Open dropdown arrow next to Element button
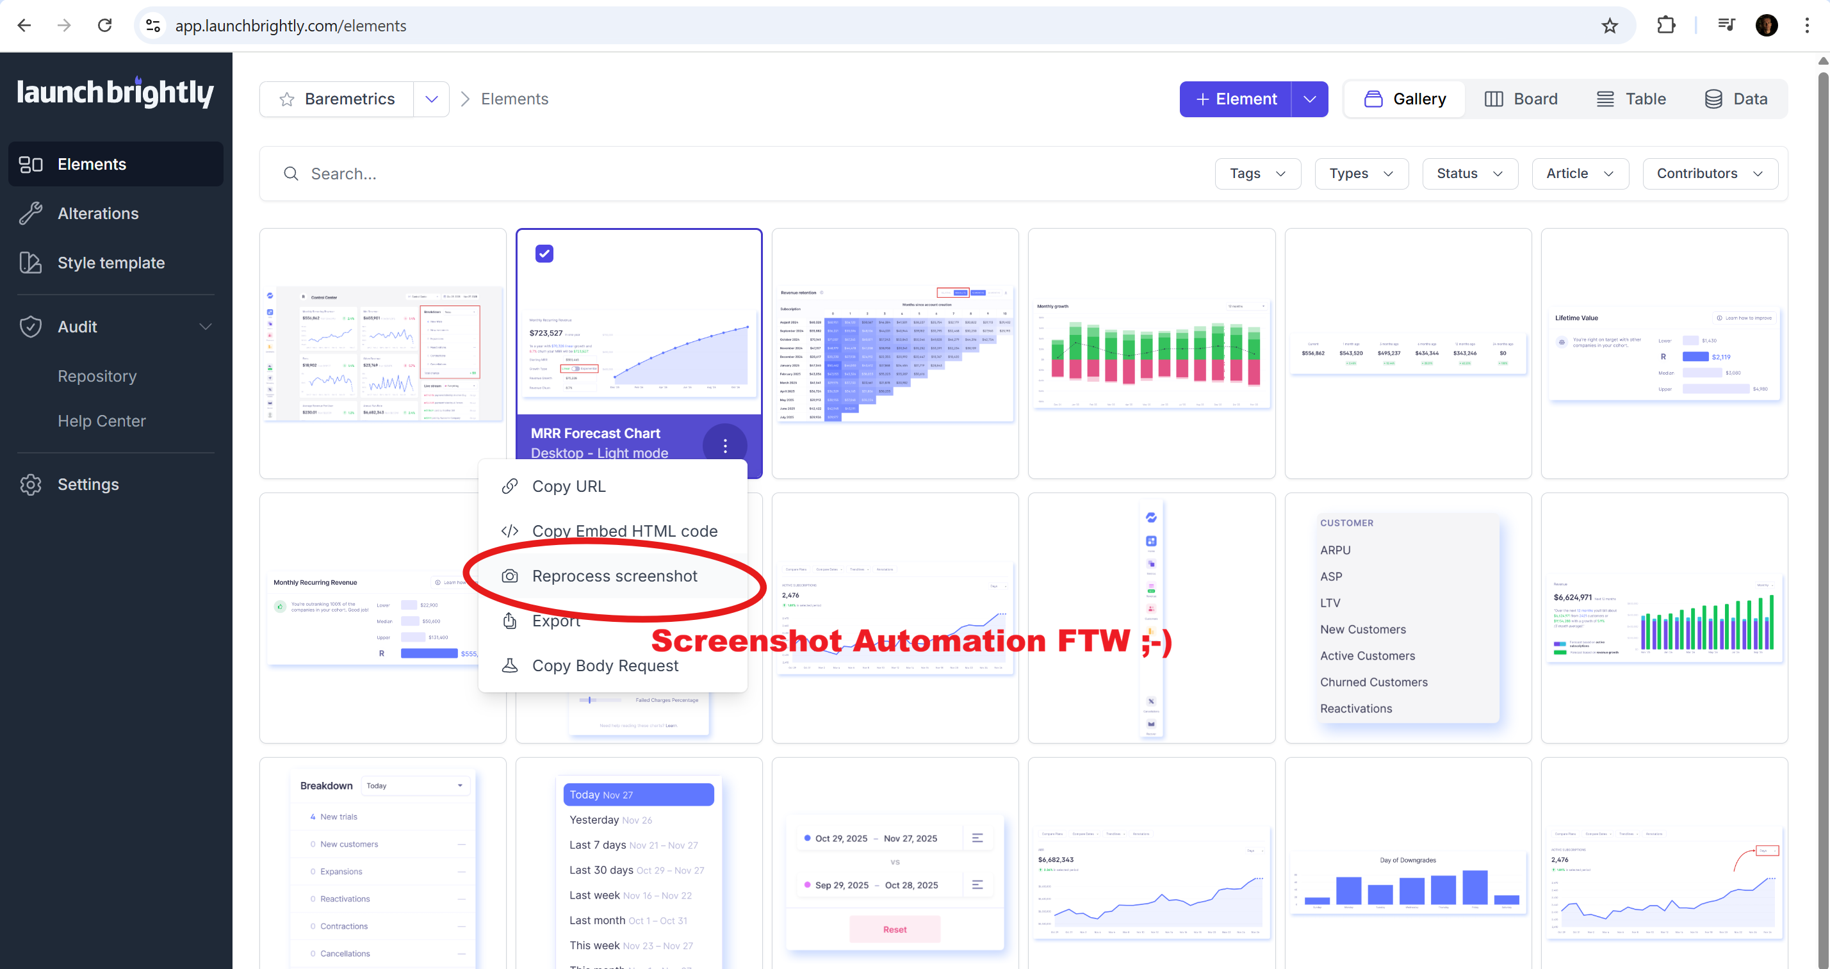Image resolution: width=1830 pixels, height=969 pixels. (1309, 99)
